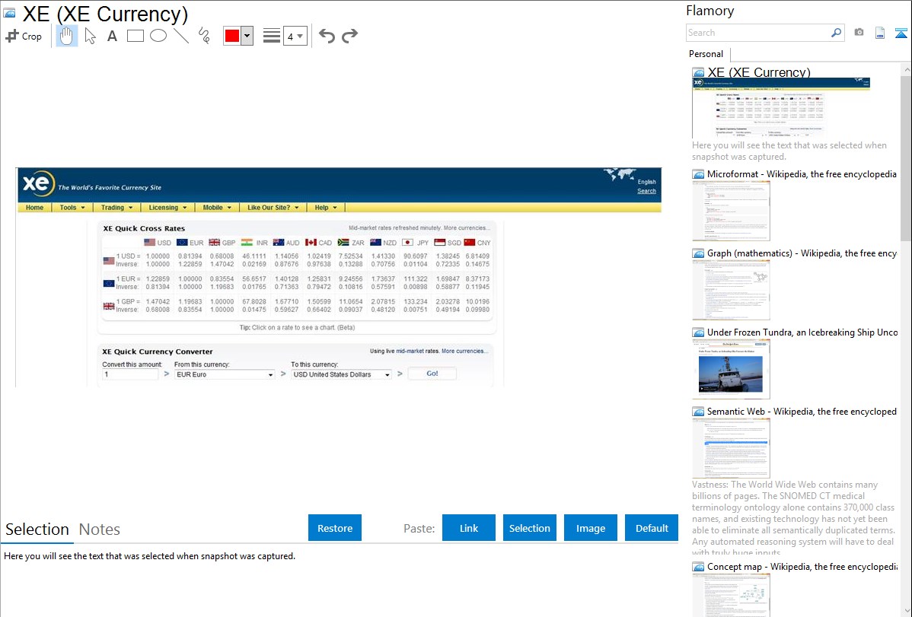
Task: Click icon next to Microformat title
Action: coord(698,174)
